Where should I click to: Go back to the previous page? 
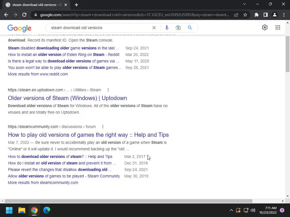coord(6,15)
